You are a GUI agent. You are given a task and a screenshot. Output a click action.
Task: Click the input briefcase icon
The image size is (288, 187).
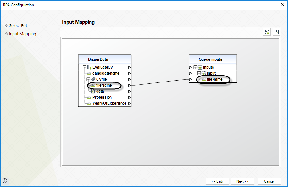204,73
